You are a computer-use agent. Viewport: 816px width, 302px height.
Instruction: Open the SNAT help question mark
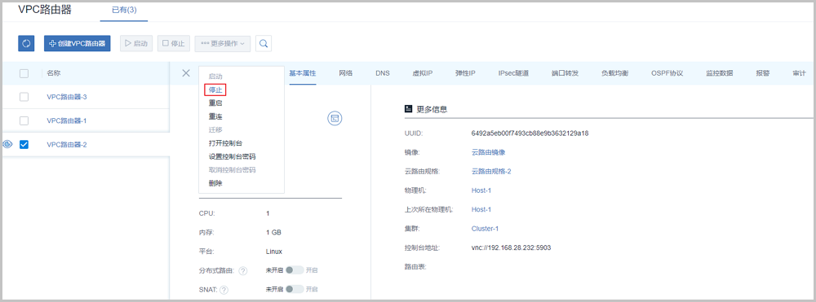coord(224,290)
